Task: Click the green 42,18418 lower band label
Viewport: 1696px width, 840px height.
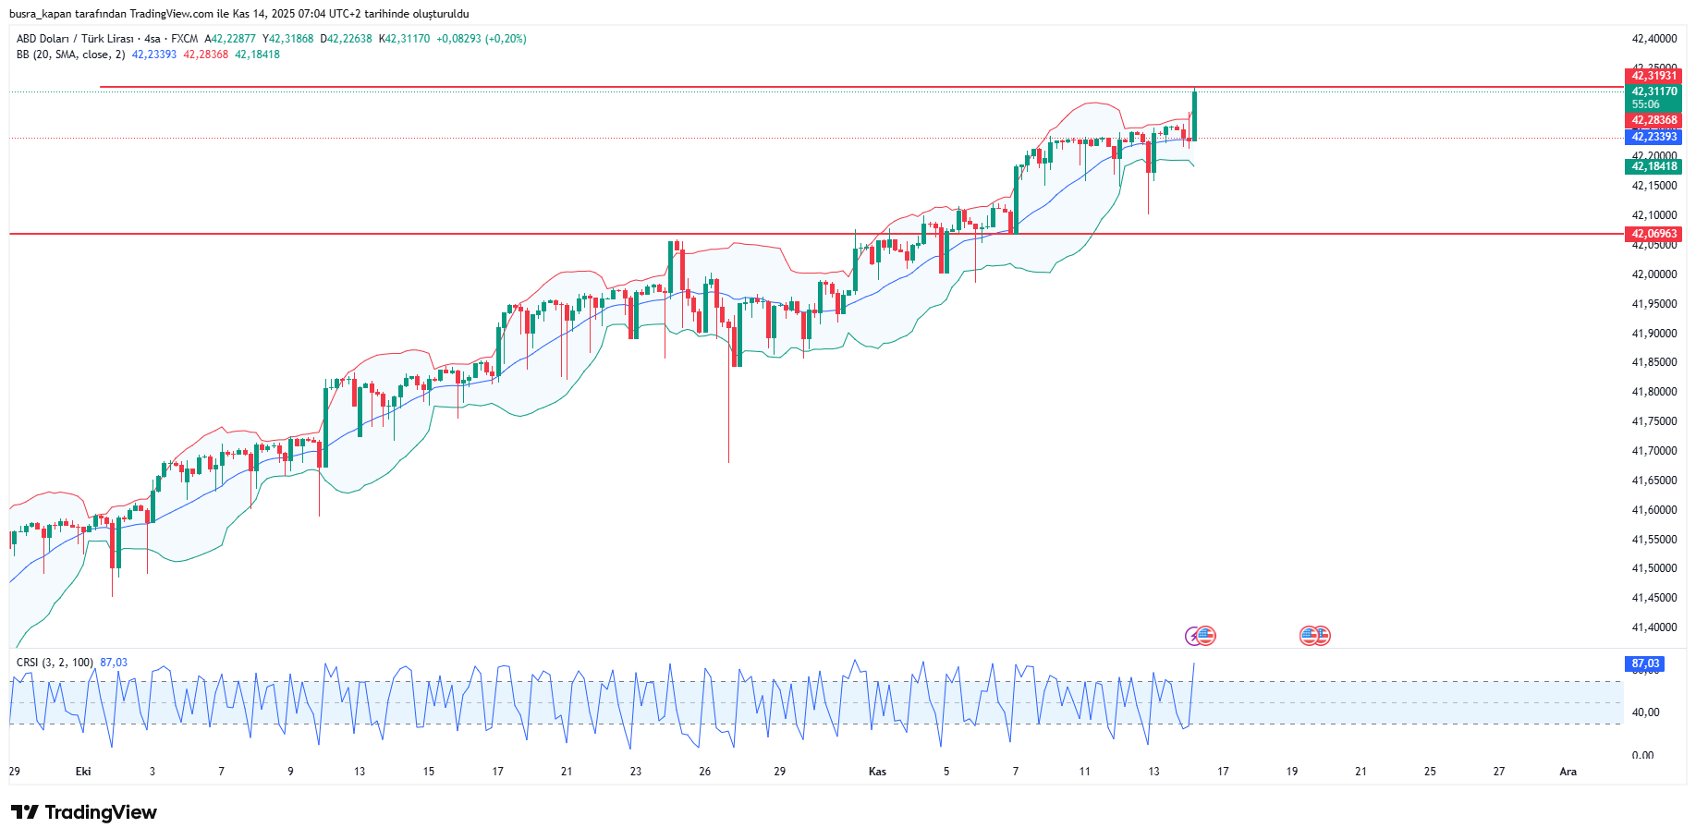Action: (1653, 166)
